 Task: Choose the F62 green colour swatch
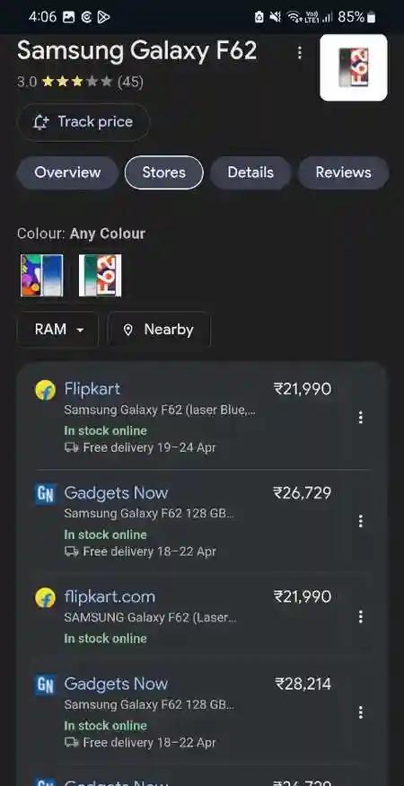point(101,275)
